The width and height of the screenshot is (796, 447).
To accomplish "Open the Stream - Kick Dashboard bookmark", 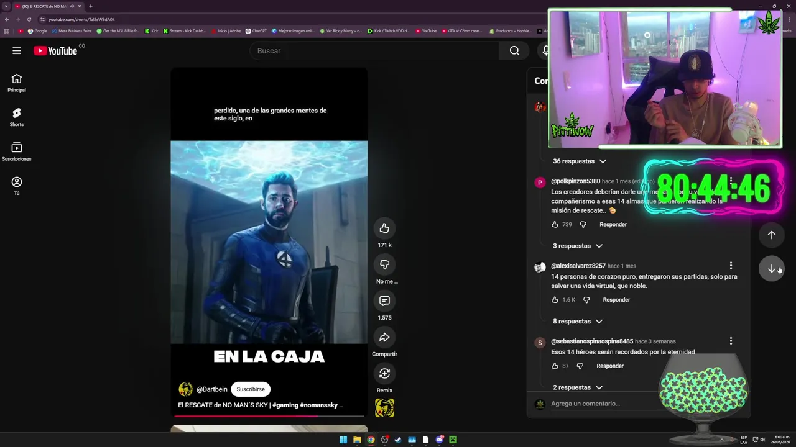I will tap(185, 31).
